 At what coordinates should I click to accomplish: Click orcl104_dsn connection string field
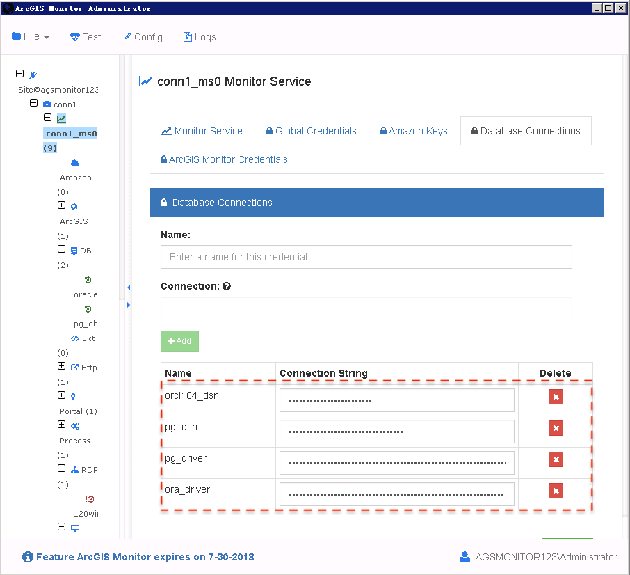[396, 400]
